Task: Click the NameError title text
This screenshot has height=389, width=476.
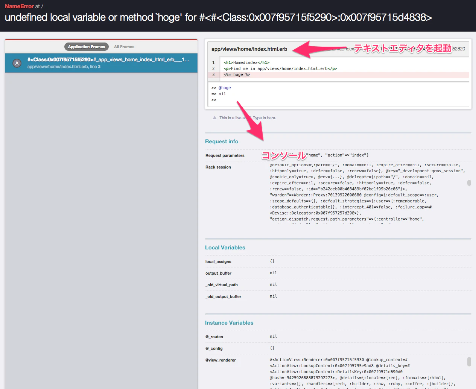Action: (19, 6)
